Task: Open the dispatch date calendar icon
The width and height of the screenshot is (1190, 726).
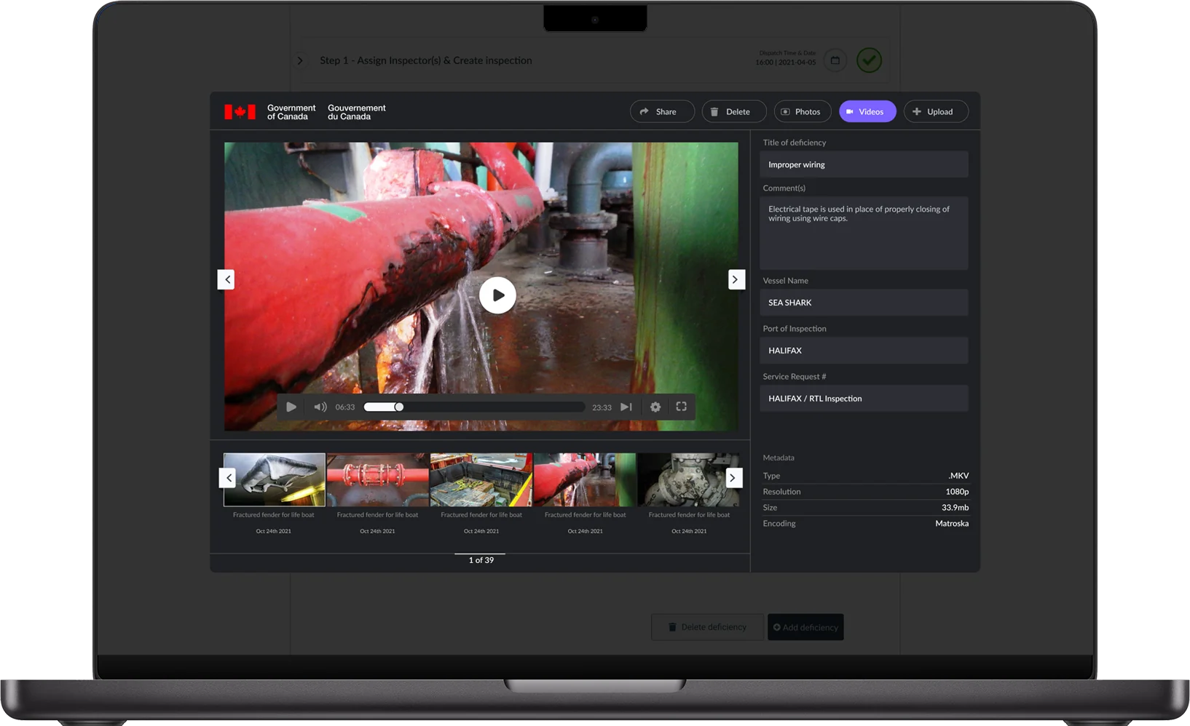Action: (x=835, y=60)
